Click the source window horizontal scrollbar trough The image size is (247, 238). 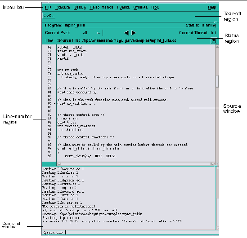coord(136,163)
